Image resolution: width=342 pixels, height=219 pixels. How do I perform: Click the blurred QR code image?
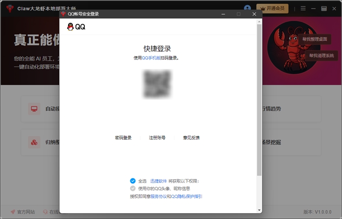click(157, 84)
